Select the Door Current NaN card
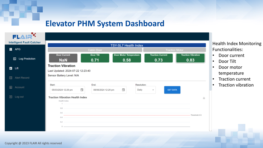This screenshot has width=263, height=148. click(x=63, y=58)
